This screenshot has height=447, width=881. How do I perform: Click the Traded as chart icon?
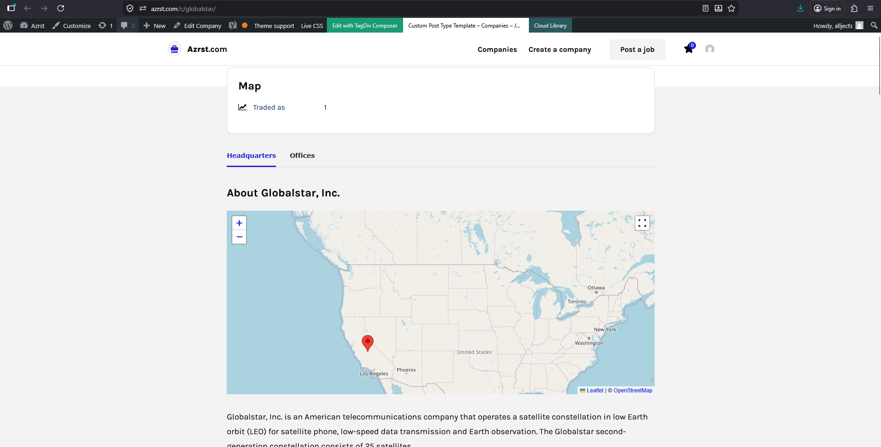coord(242,107)
